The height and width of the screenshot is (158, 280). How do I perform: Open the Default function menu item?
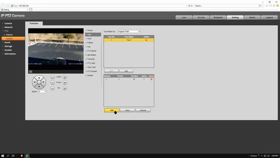(90, 75)
